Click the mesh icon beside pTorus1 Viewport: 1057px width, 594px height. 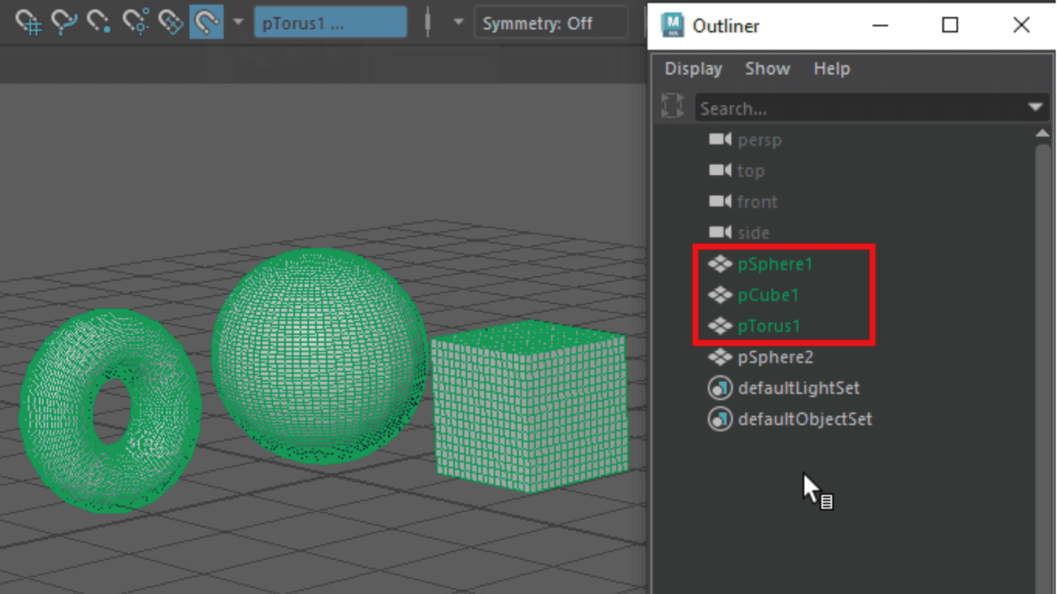tap(721, 326)
